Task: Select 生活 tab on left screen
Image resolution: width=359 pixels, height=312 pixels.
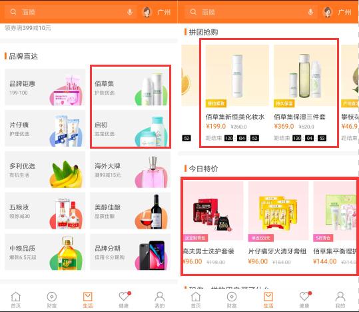Action: (x=88, y=300)
